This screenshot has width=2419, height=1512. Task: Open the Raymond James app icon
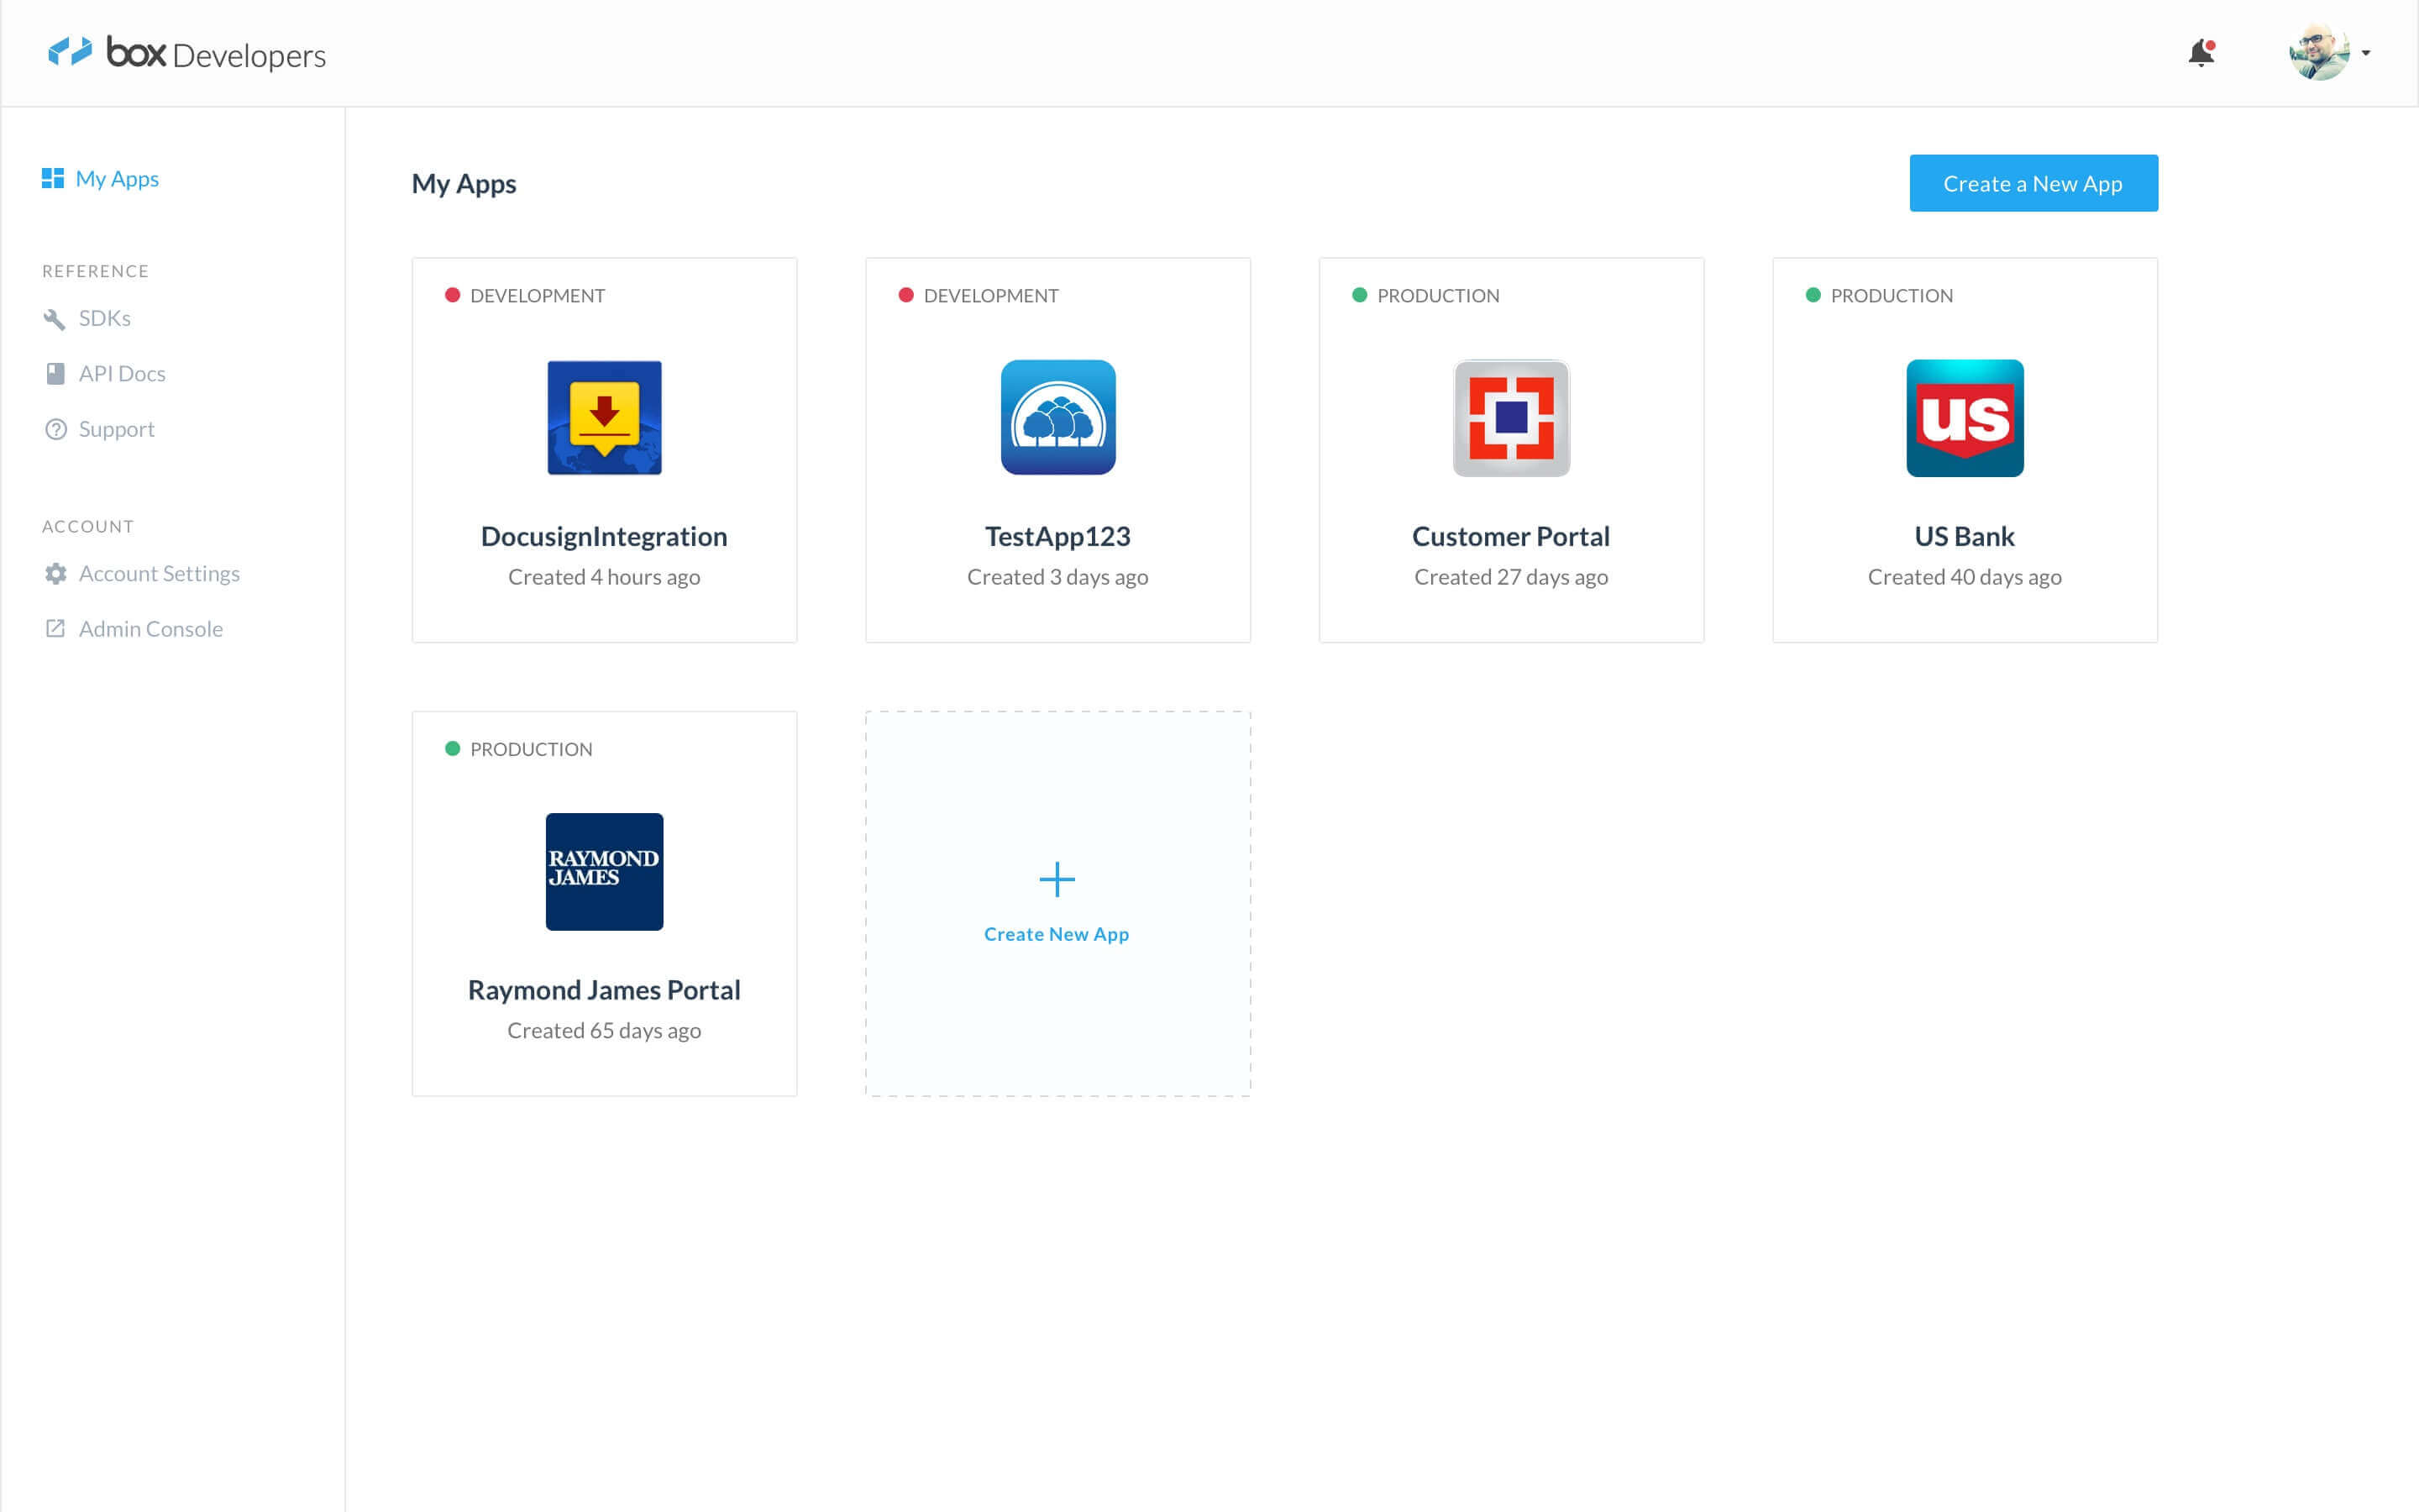(x=604, y=872)
